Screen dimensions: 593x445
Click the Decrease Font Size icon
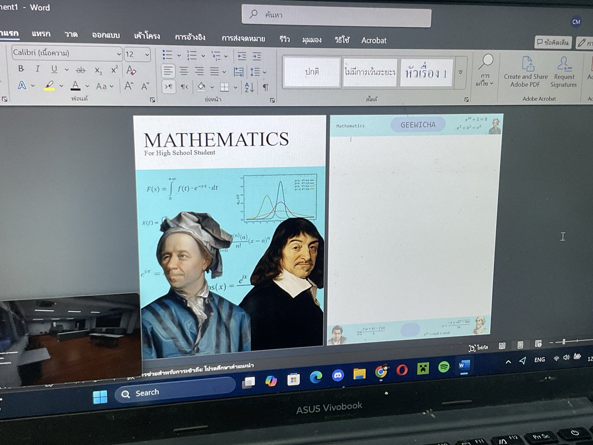(x=145, y=87)
